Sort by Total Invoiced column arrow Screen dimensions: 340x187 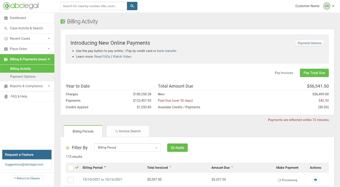tap(170, 167)
